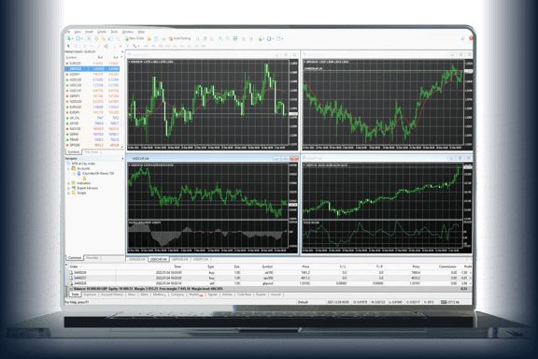538x359 pixels.
Task: Open the Mailbox terminal tab
Action: pos(159,294)
